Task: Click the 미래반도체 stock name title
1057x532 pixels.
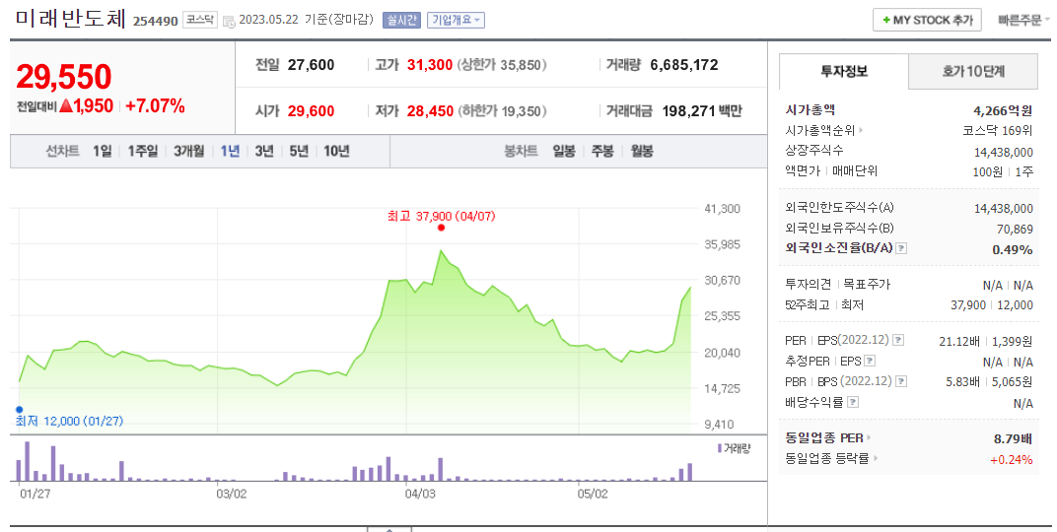Action: [71, 18]
